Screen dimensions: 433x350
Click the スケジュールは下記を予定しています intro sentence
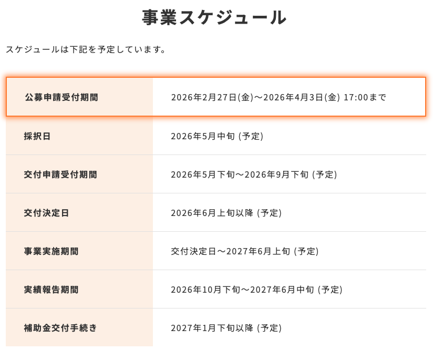click(86, 50)
